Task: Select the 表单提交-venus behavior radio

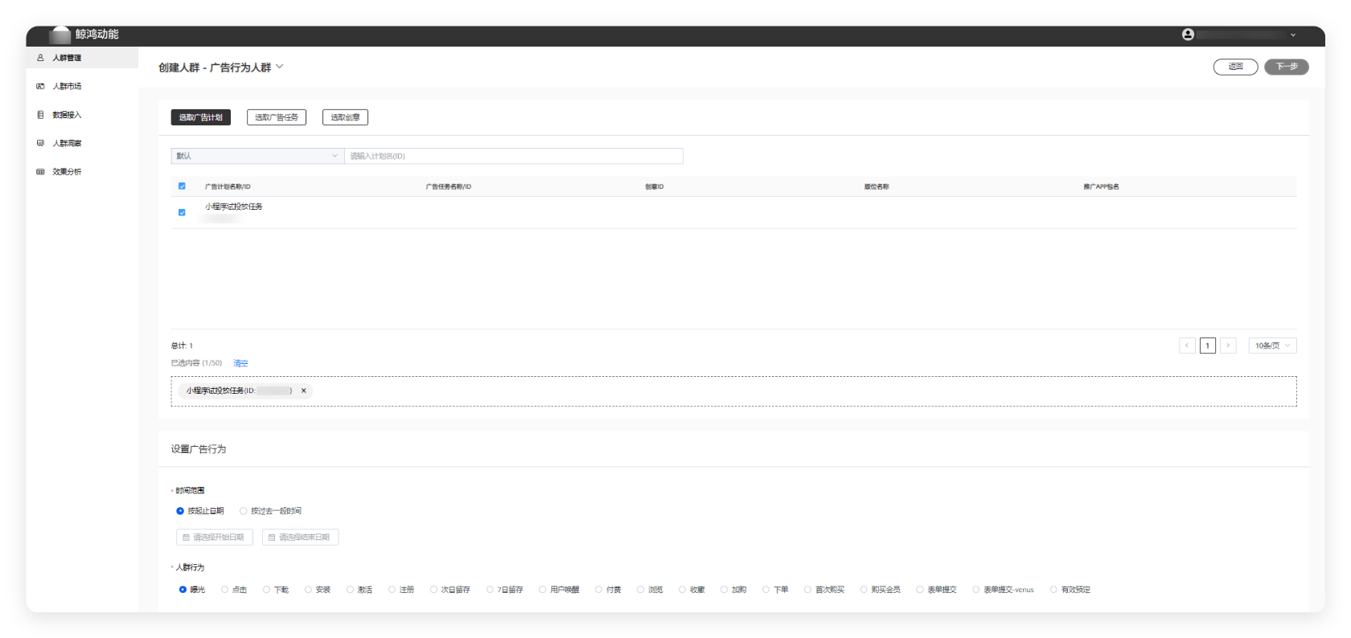Action: click(1004, 590)
